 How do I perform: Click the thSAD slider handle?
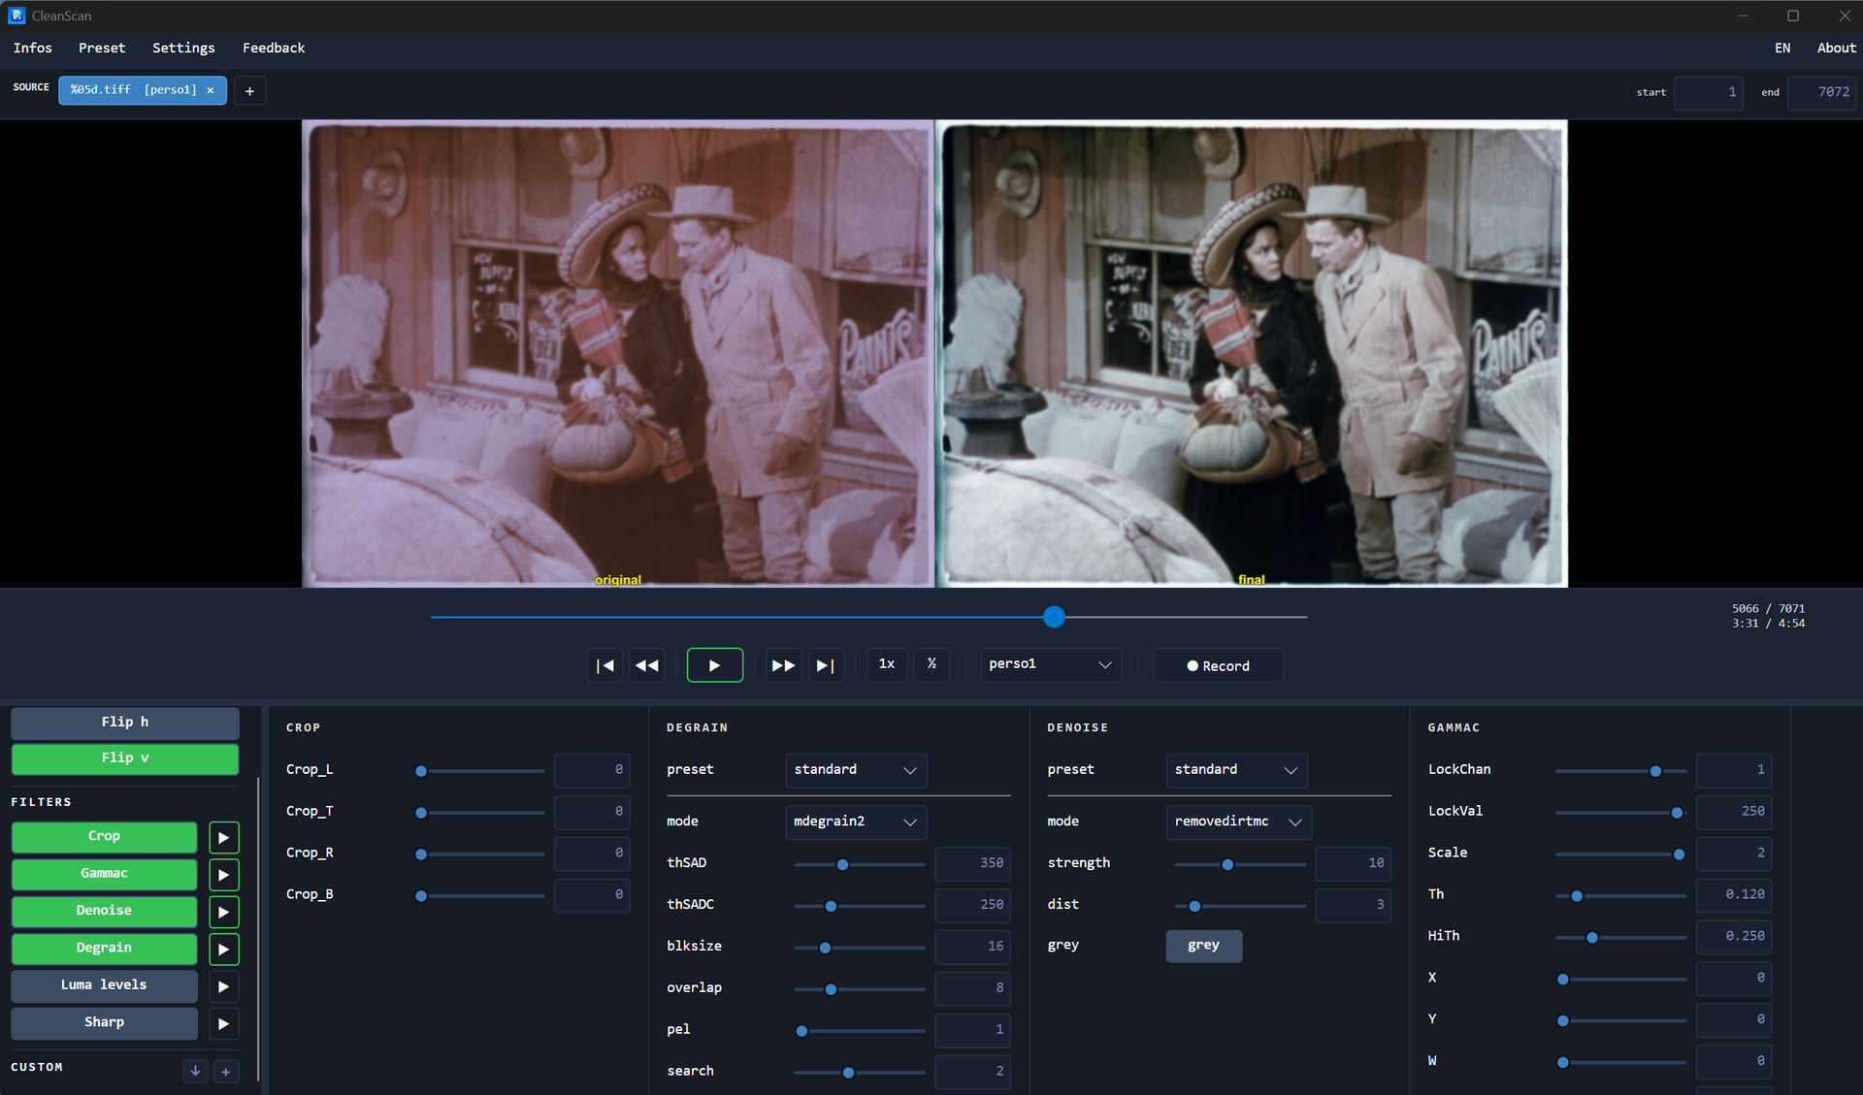coord(842,864)
